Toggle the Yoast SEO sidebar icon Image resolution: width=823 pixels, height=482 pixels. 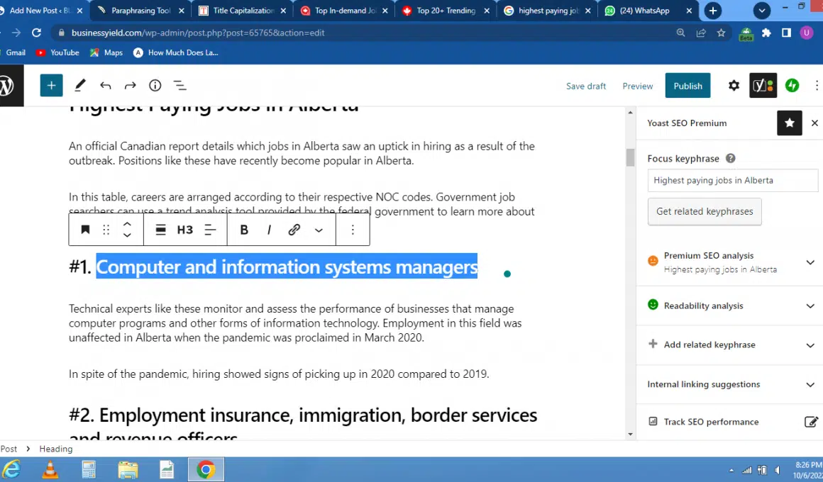pos(763,86)
